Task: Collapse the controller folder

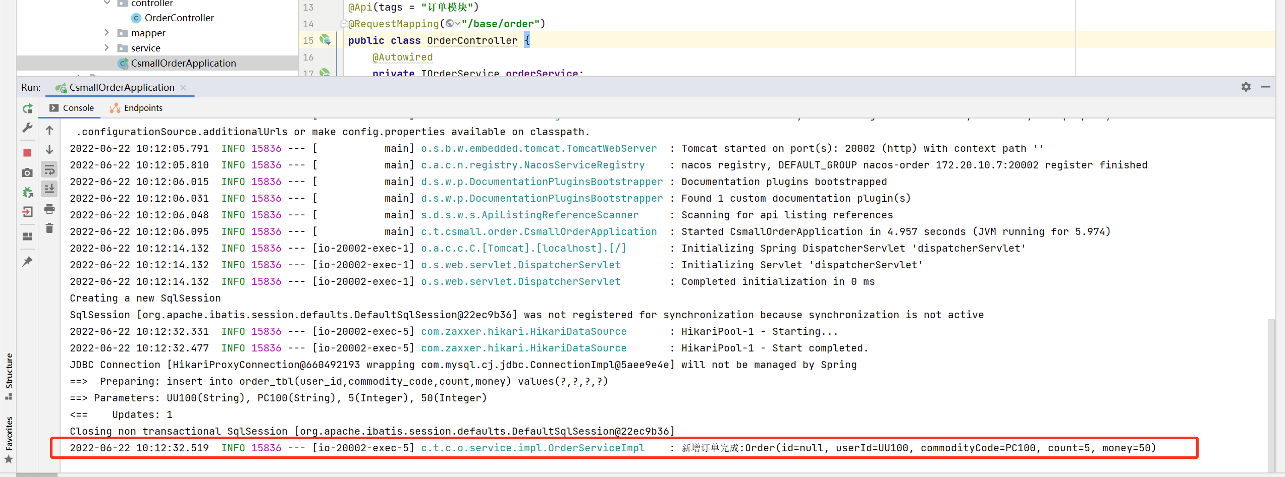Action: click(106, 3)
